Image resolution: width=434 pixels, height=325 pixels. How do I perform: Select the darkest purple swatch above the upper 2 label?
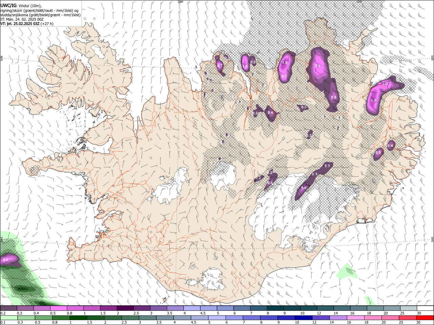click(125, 308)
